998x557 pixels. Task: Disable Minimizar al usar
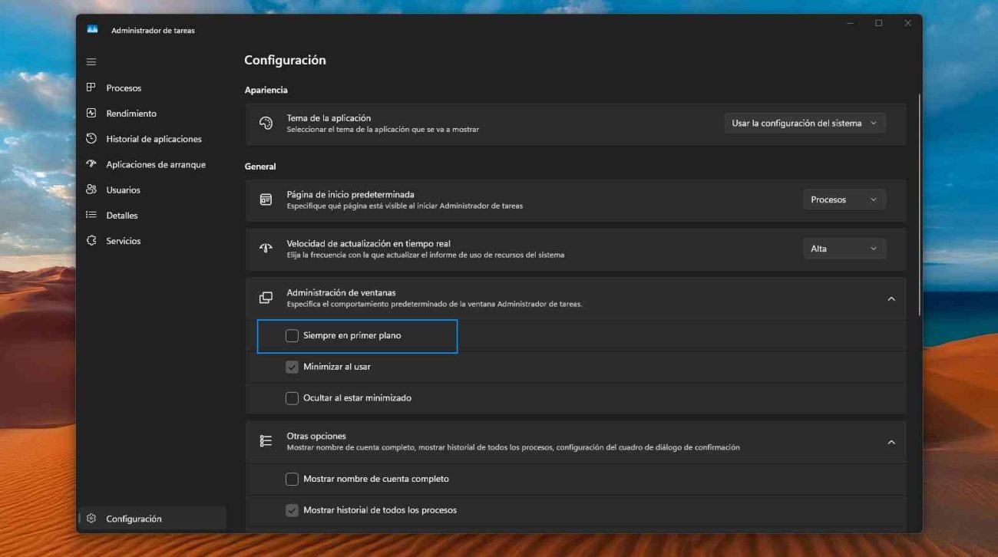pos(291,367)
